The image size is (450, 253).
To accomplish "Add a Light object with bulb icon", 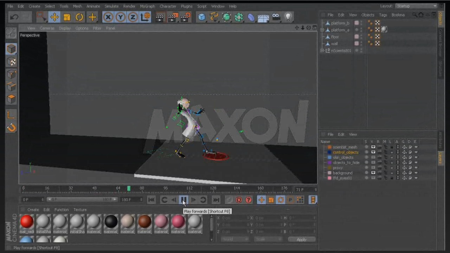I will [288, 17].
